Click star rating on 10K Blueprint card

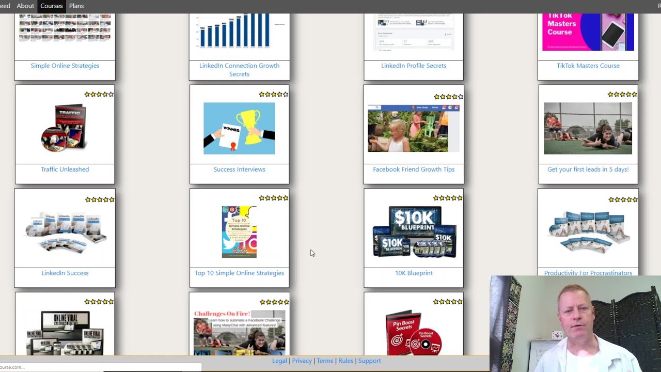pyautogui.click(x=448, y=198)
